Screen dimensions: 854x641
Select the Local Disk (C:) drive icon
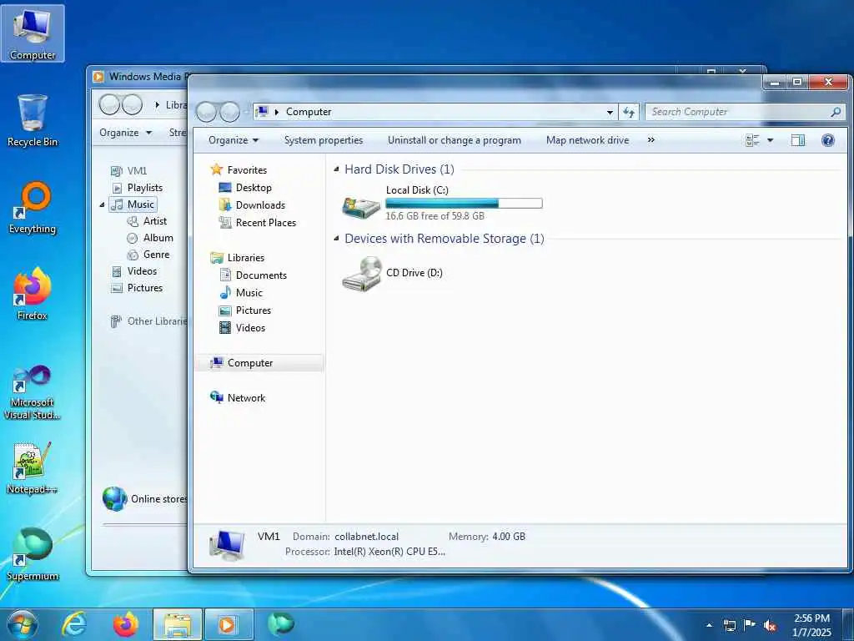361,206
